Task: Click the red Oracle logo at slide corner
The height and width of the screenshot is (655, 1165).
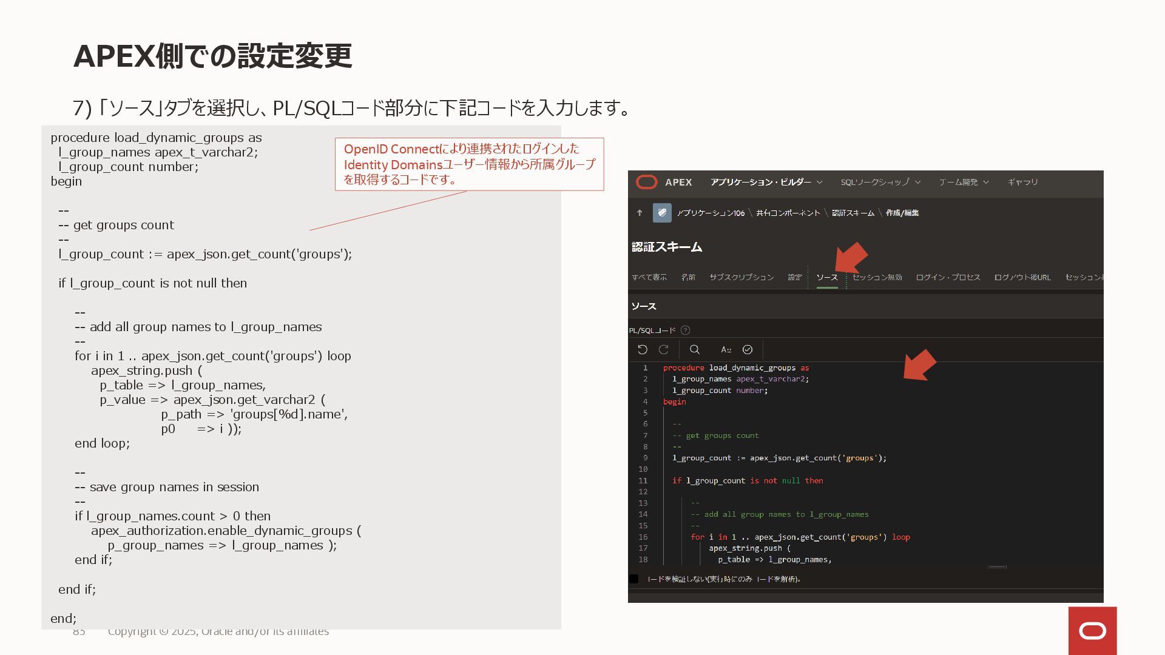Action: click(1093, 631)
